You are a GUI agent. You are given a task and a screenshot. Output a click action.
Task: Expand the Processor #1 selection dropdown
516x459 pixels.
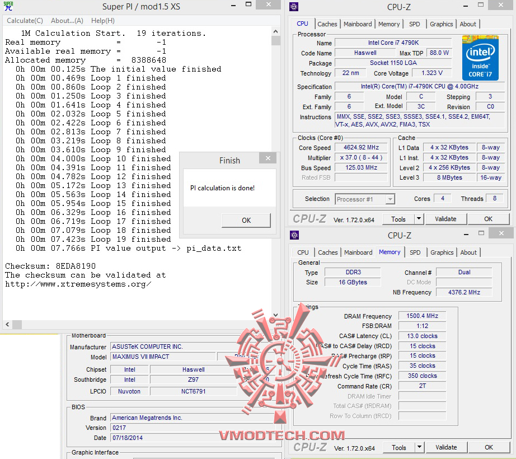390,199
